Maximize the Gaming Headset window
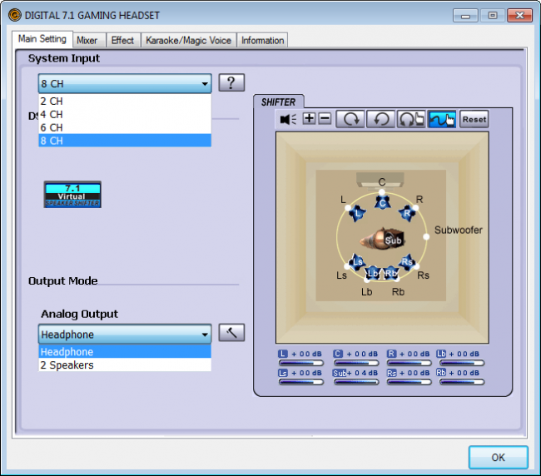The height and width of the screenshot is (476, 541). point(493,16)
